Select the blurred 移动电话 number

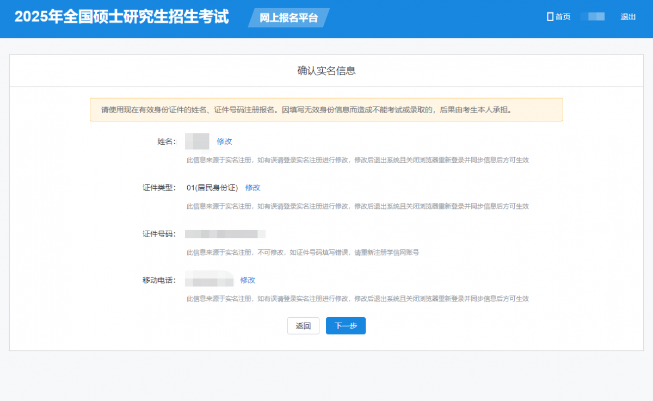209,280
